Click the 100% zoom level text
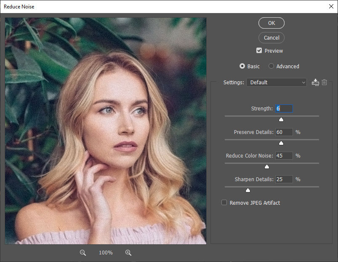338x262 pixels. (106, 253)
